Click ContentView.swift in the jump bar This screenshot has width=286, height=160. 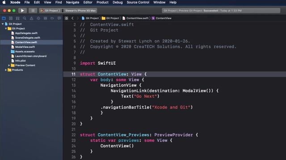click(x=135, y=18)
